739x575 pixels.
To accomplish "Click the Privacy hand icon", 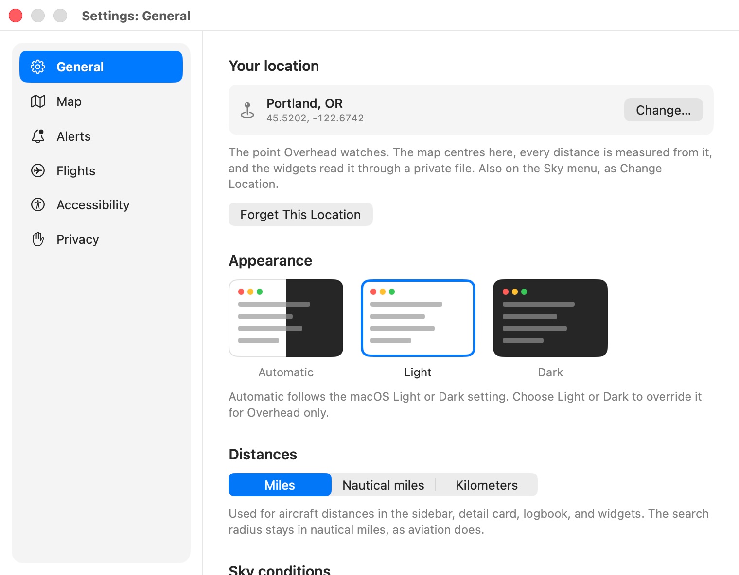I will pos(38,239).
